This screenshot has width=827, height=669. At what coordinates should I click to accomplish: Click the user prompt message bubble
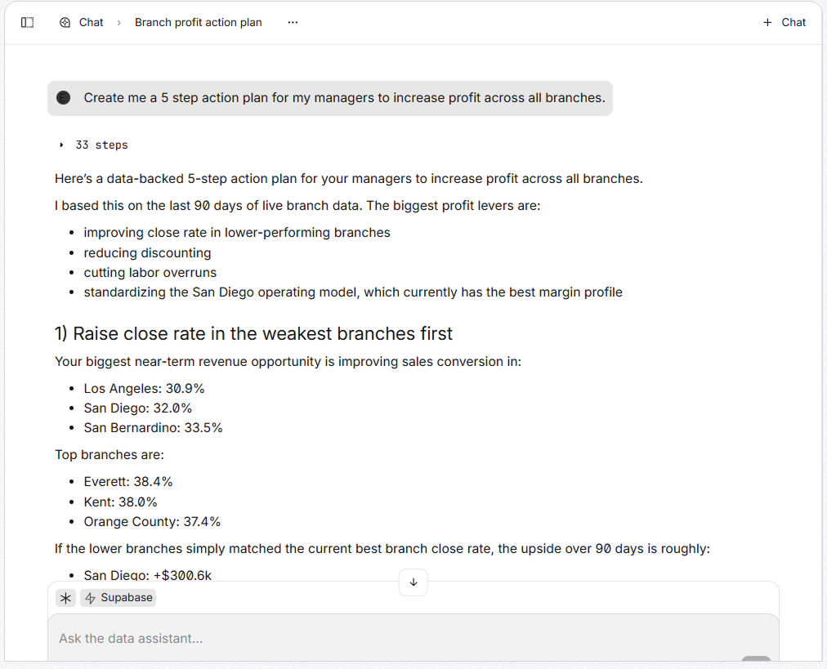343,98
